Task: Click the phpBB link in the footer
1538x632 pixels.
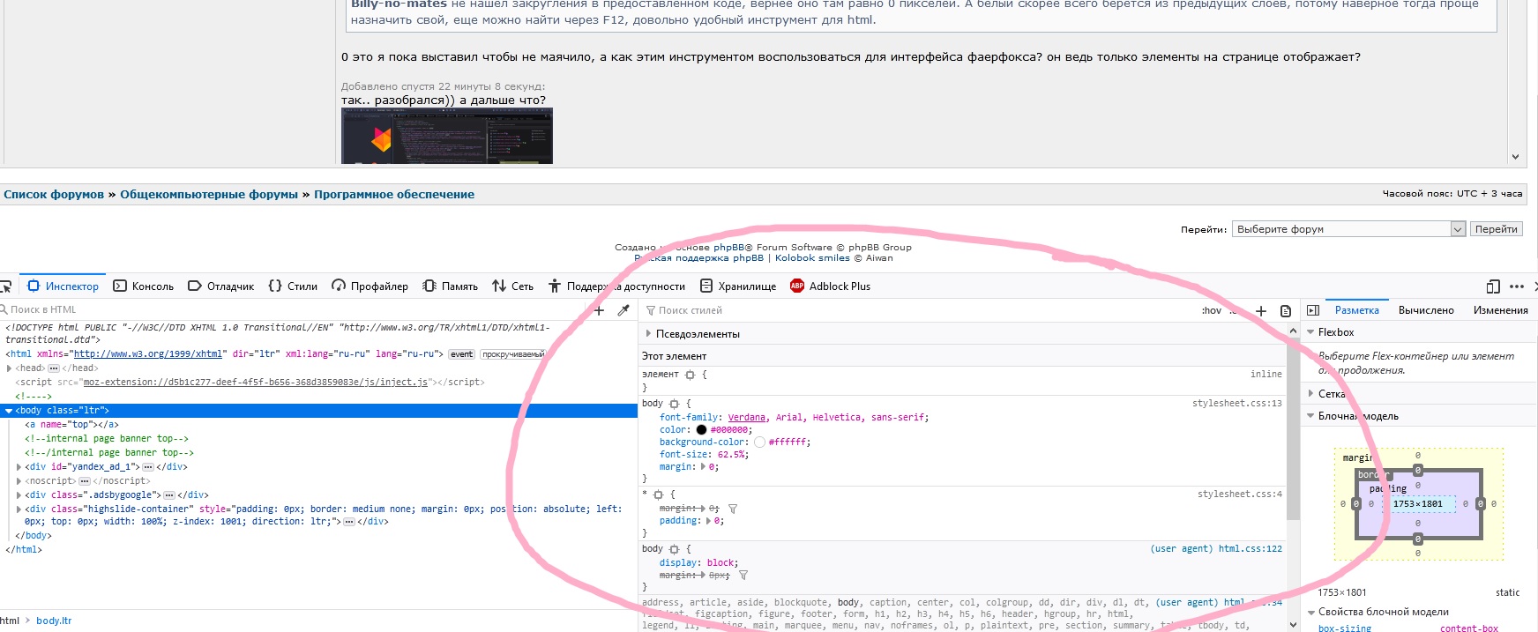Action: pos(728,248)
